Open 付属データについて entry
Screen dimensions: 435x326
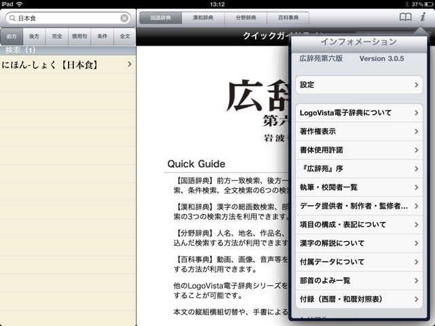[x=359, y=262]
